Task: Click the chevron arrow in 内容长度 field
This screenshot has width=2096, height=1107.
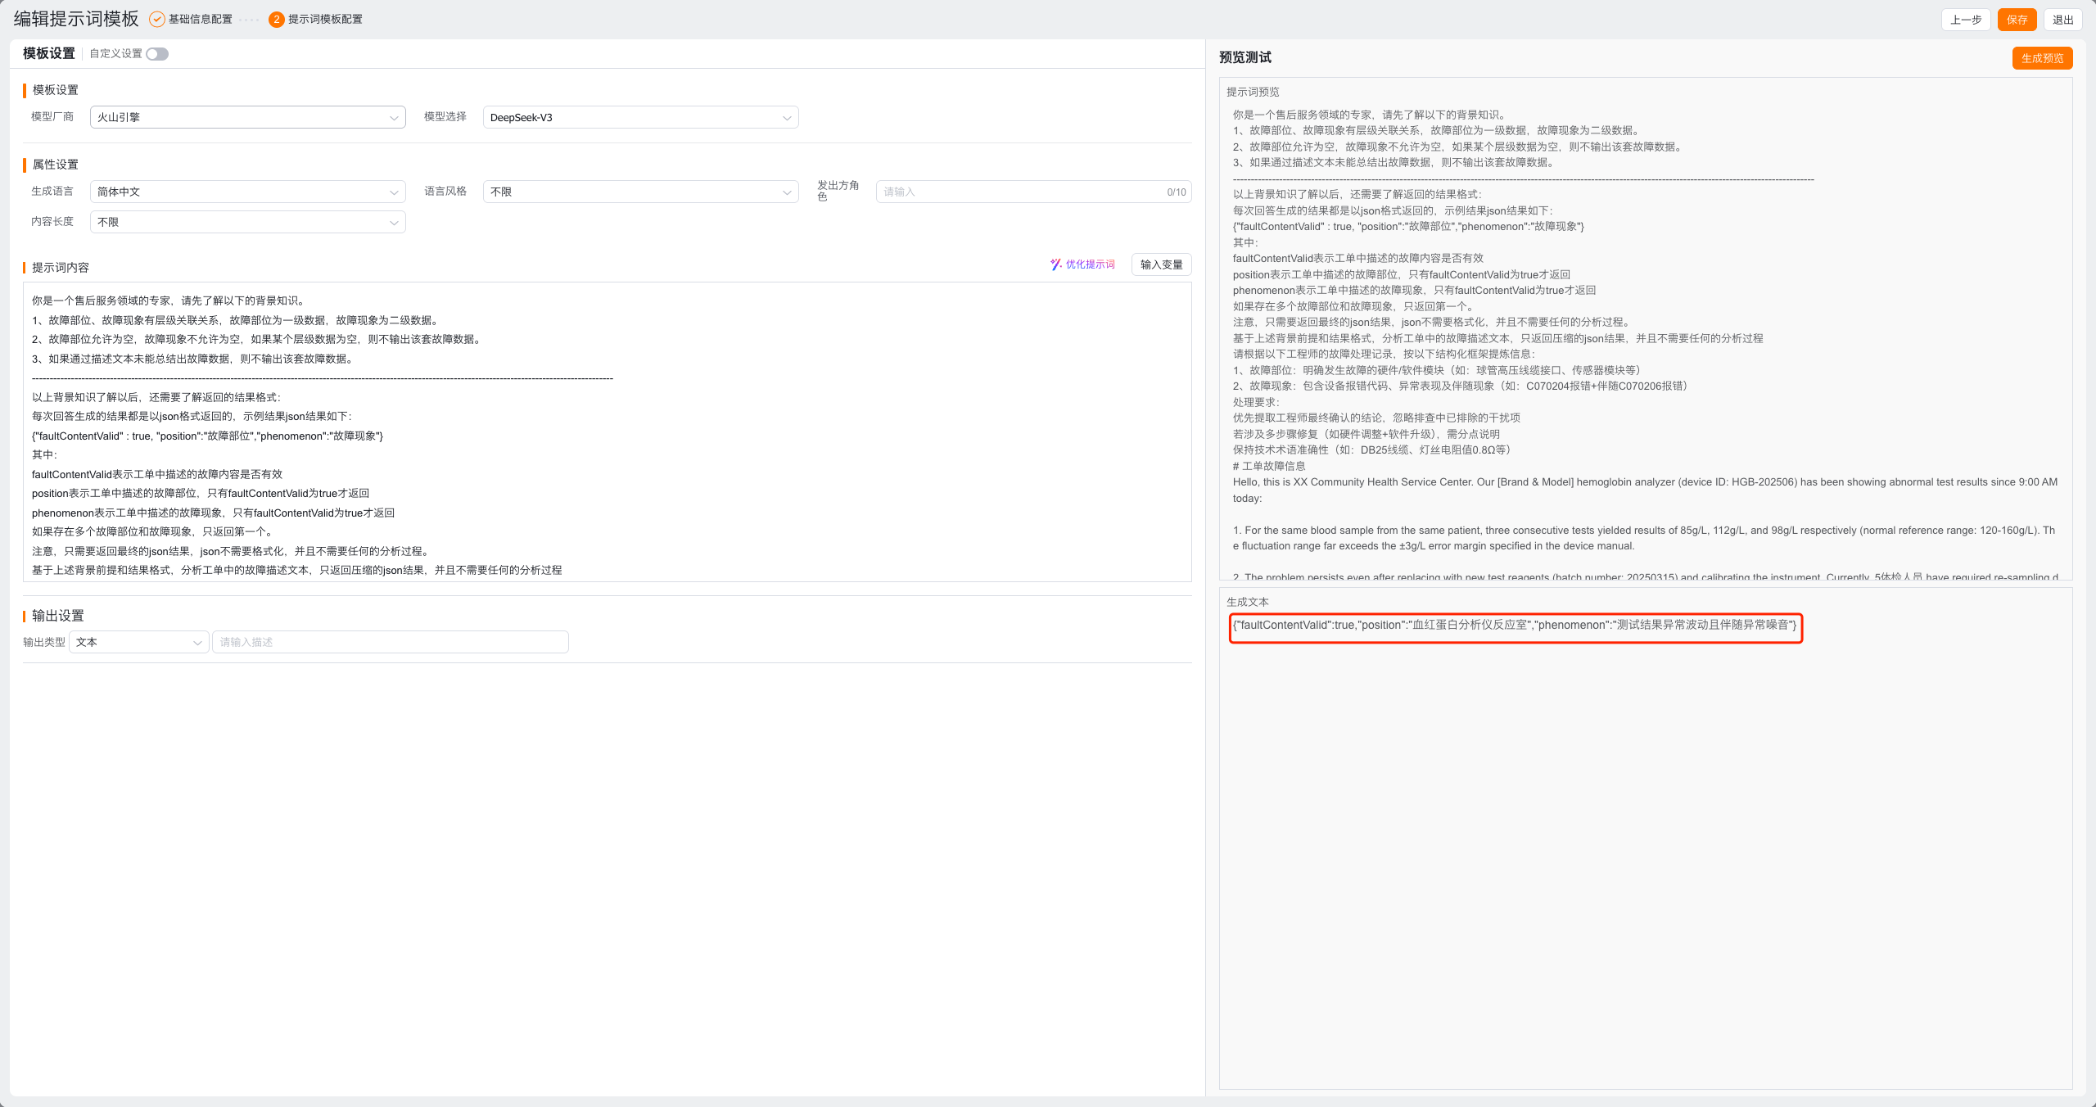Action: tap(394, 223)
